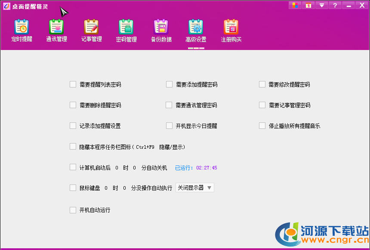The height and width of the screenshot is (250, 370).
Task: Click the 桌面提醒精灵 app logo icon
Action: [6, 6]
